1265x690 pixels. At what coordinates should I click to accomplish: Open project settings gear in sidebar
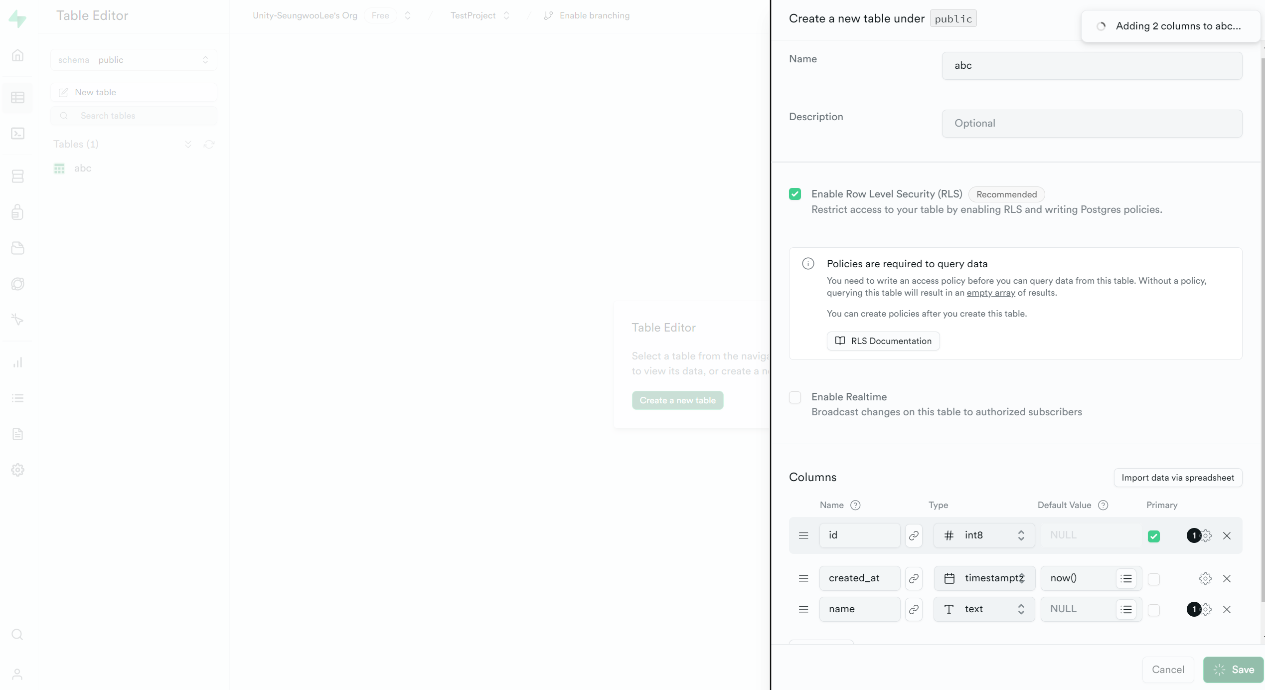[x=18, y=470]
